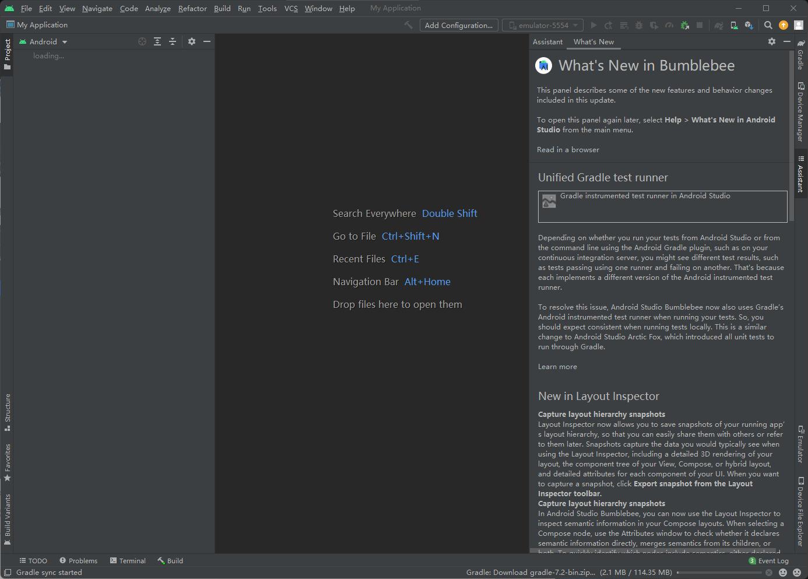
Task: Click the happy smiley feedback icon
Action: 783,573
